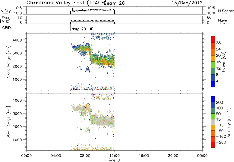234x162 pixels.
Task: Click the '16:00' time tick label
Action: (x=144, y=156)
